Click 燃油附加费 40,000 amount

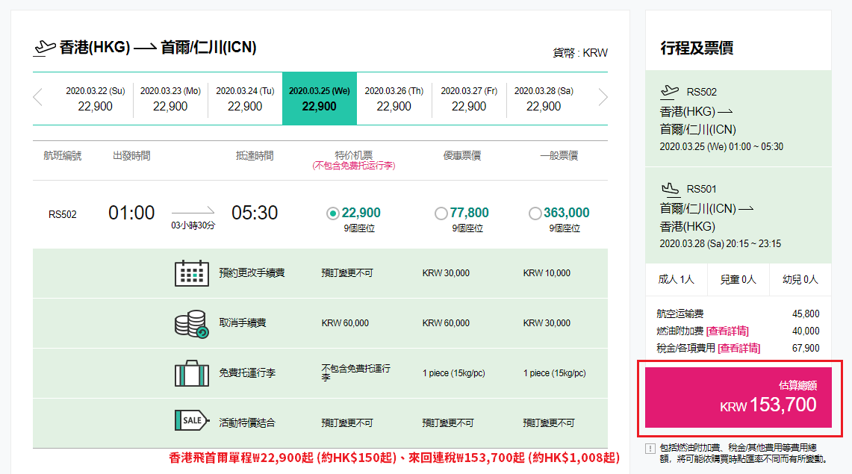pos(806,331)
